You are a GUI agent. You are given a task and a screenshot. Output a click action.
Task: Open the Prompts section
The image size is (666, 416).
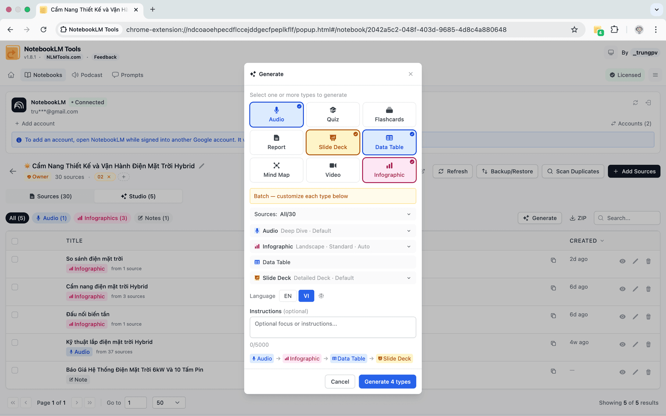(127, 75)
